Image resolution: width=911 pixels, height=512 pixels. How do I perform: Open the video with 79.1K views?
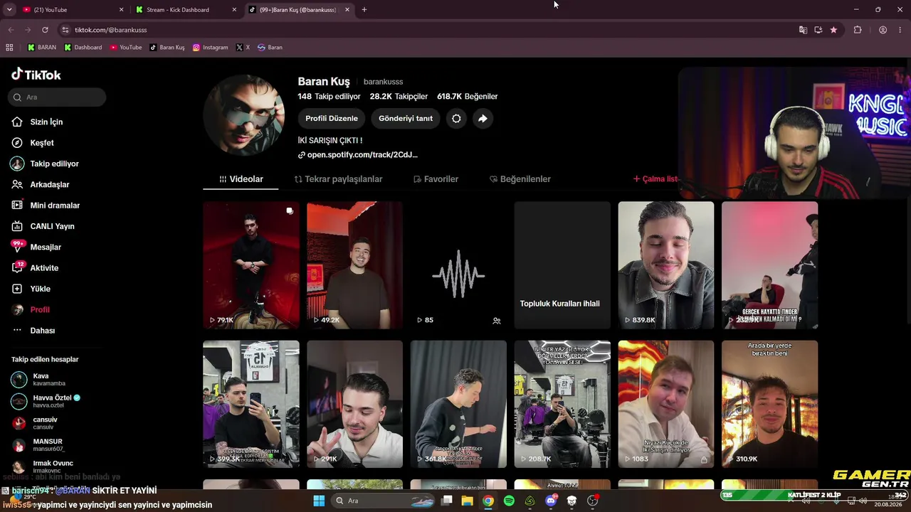251,265
